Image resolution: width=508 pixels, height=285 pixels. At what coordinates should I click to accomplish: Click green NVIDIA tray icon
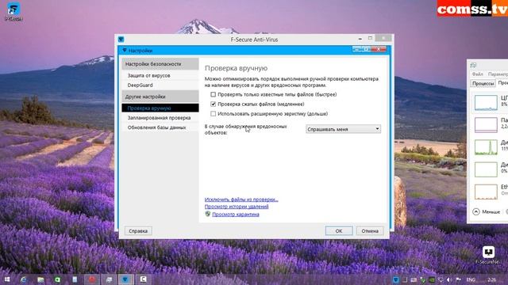pos(432,279)
